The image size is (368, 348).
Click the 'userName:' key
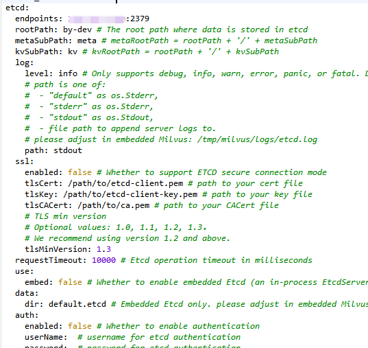click(x=46, y=337)
